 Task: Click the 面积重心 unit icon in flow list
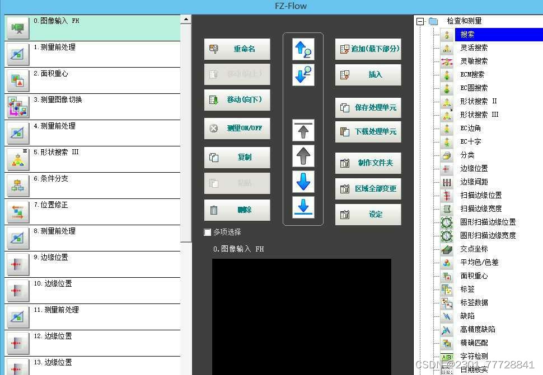(17, 80)
